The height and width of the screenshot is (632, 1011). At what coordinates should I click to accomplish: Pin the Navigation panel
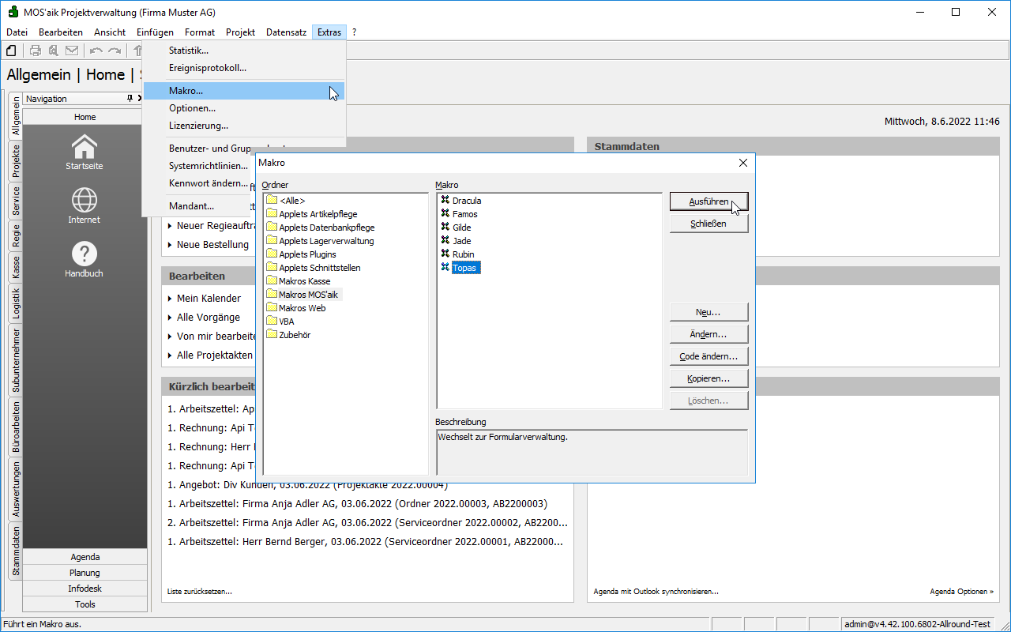[x=130, y=99]
